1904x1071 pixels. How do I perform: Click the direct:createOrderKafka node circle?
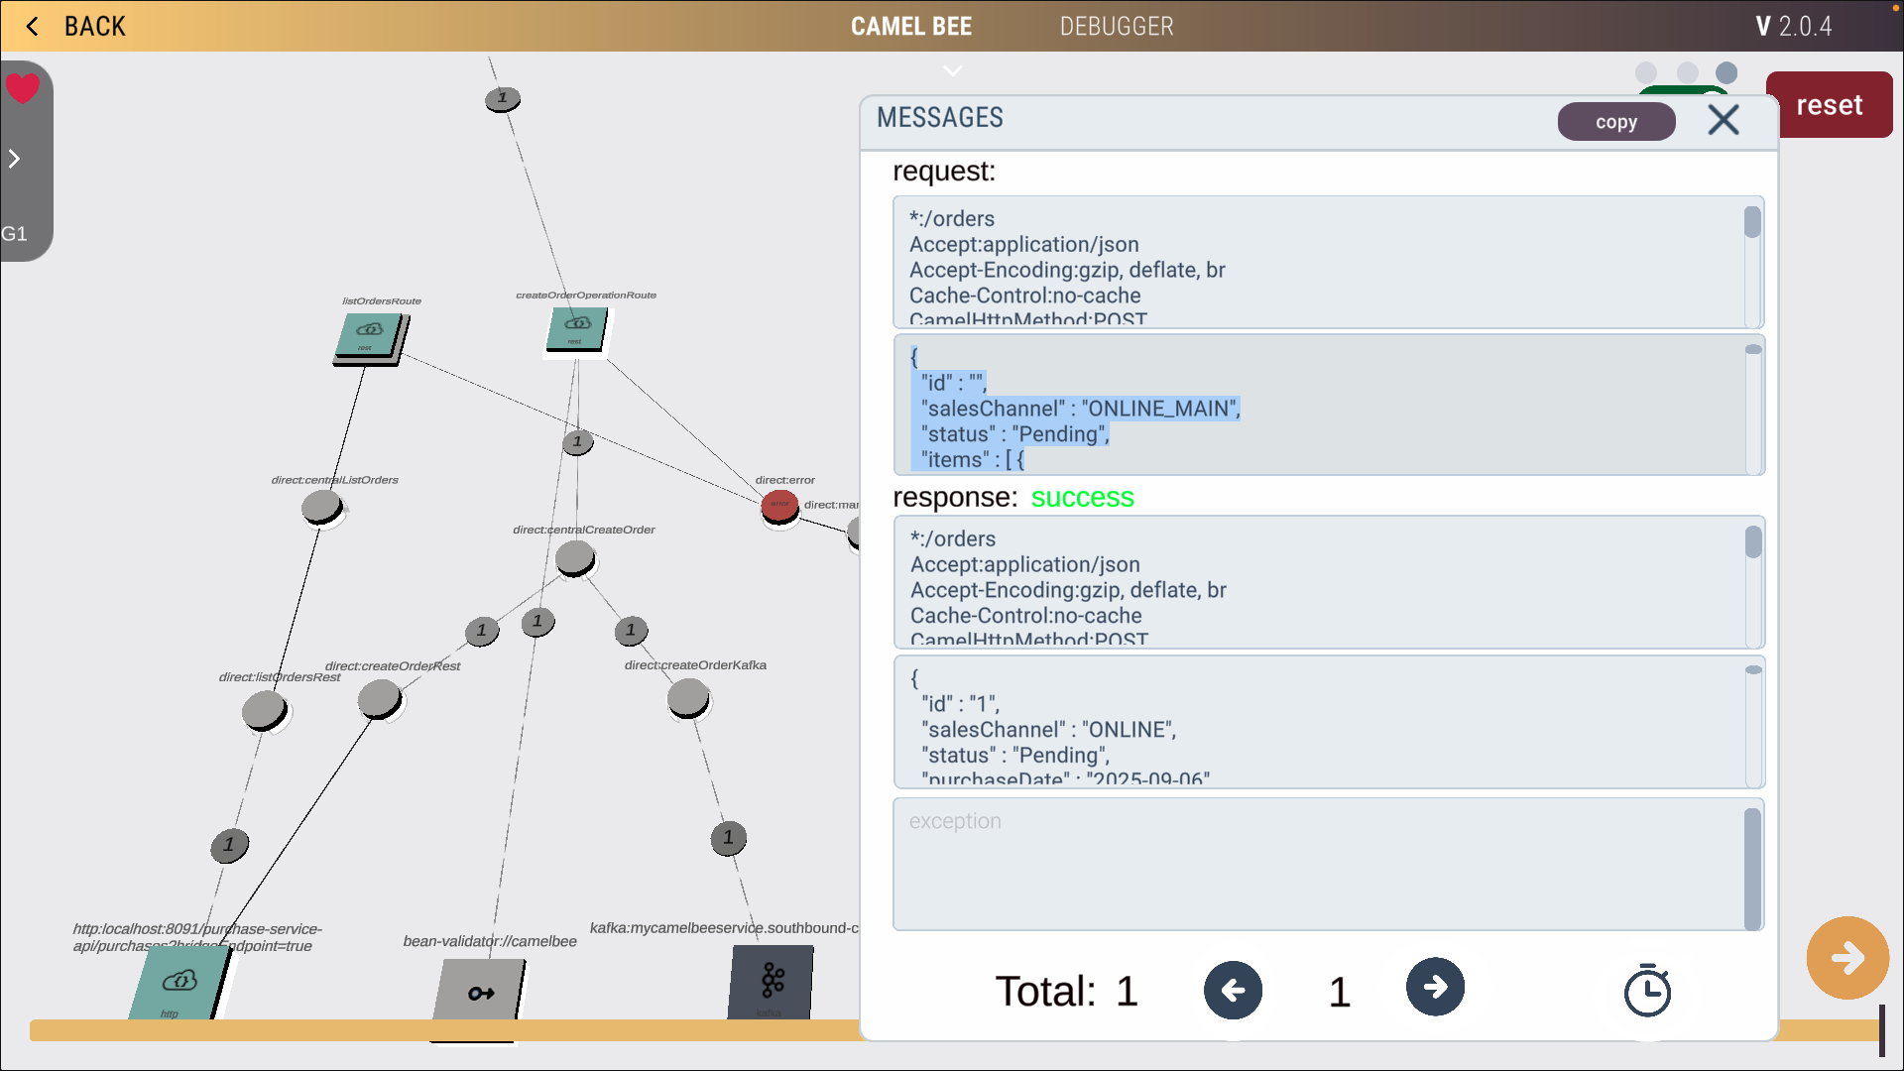687,697
